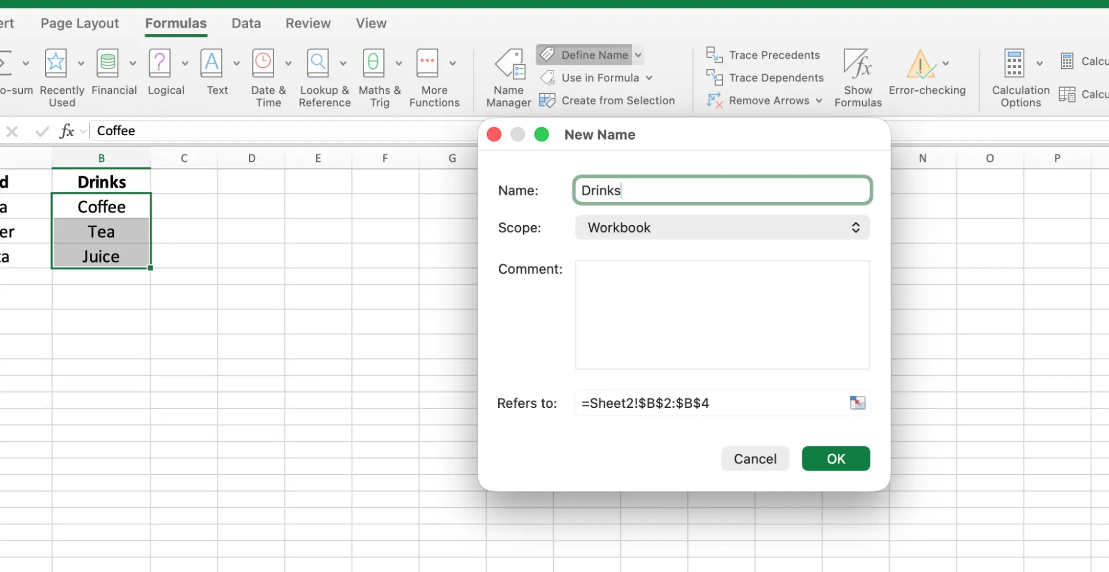
Task: Click the range selector icon in Refers to
Action: [857, 403]
